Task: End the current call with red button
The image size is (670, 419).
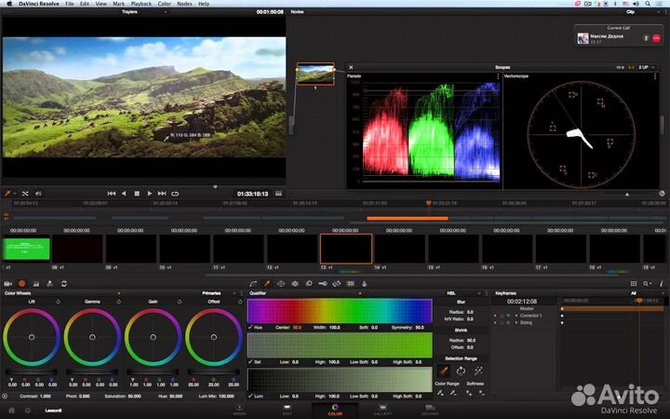Action: click(x=655, y=39)
